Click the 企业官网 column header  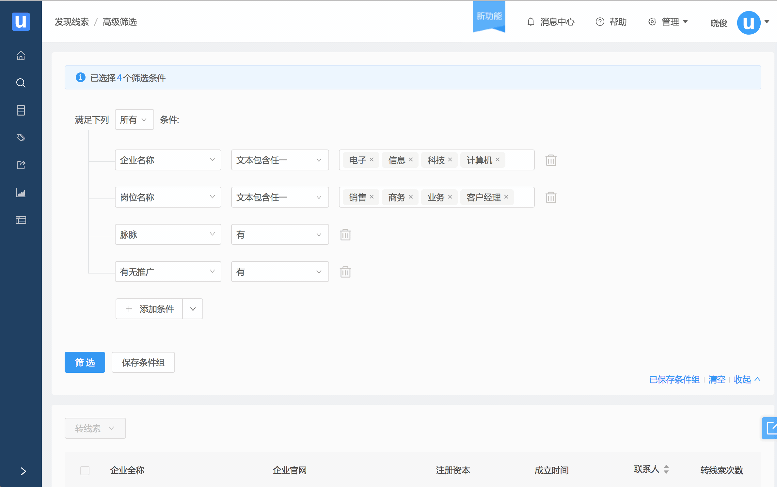(290, 470)
